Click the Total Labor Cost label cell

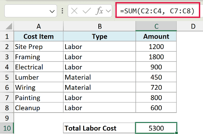pyautogui.click(x=99, y=128)
